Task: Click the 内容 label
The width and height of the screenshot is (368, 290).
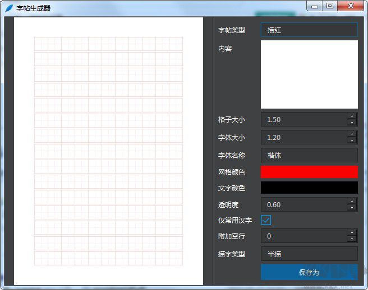Action: 225,49
